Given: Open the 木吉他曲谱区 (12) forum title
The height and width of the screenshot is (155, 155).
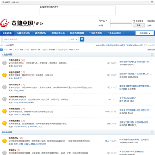Looking at the screenshot, I should tap(14, 121).
